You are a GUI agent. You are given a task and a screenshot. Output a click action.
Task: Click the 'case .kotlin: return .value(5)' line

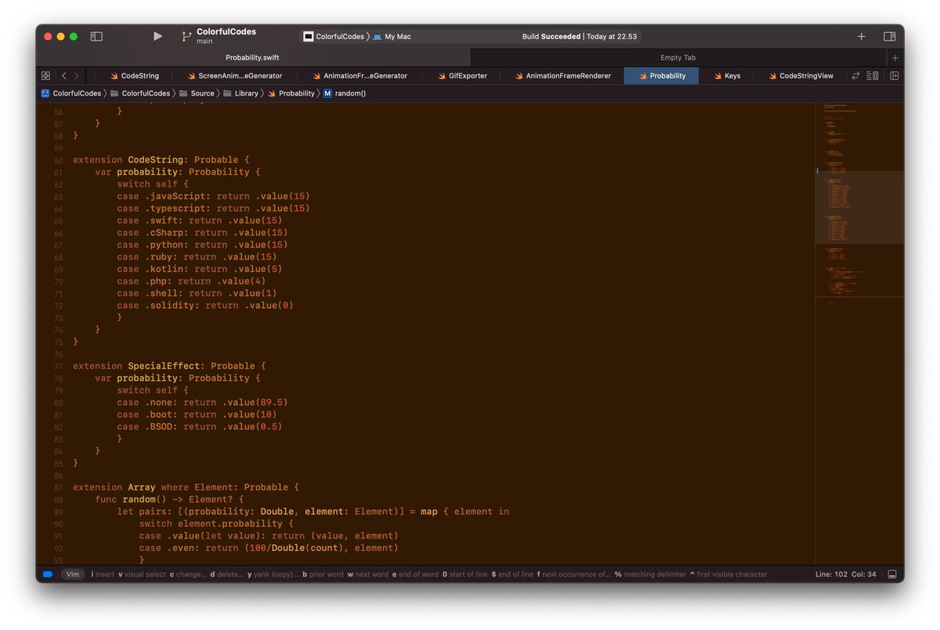click(x=200, y=269)
